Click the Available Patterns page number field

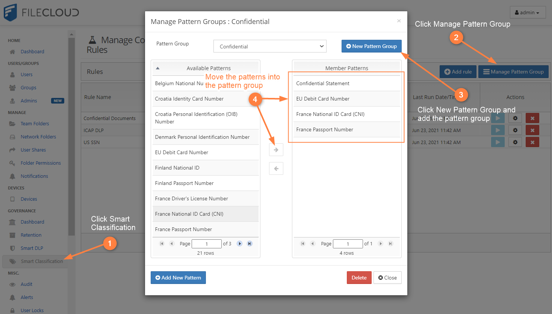coord(206,244)
